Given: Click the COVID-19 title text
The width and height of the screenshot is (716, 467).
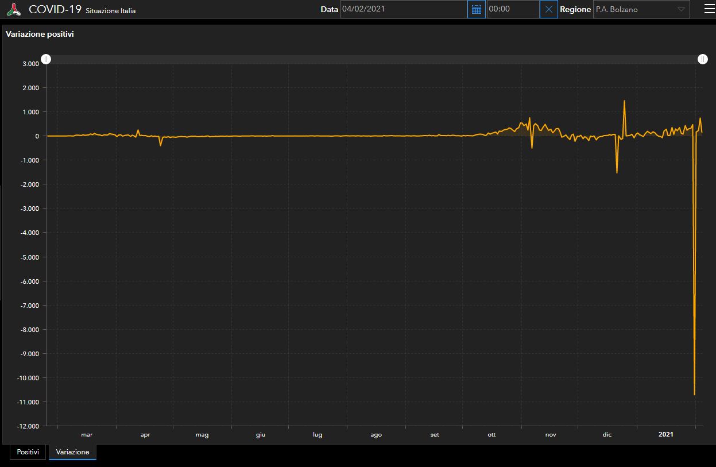Looking at the screenshot, I should [55, 9].
